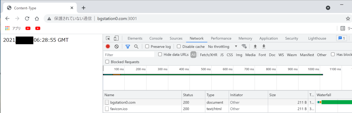Filter by Manifest requests

[307, 55]
